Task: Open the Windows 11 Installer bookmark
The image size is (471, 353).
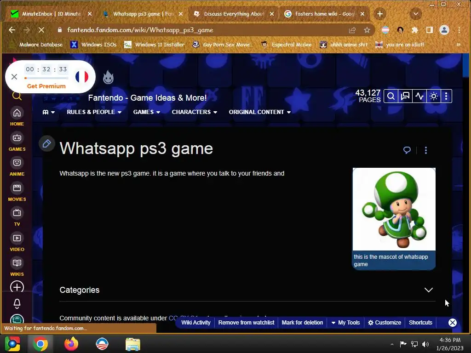Action: (x=155, y=45)
